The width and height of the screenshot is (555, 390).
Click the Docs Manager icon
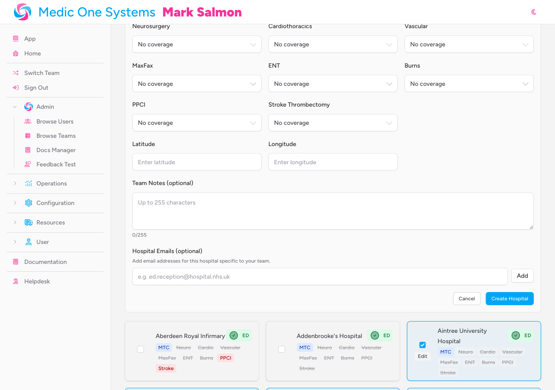(28, 150)
